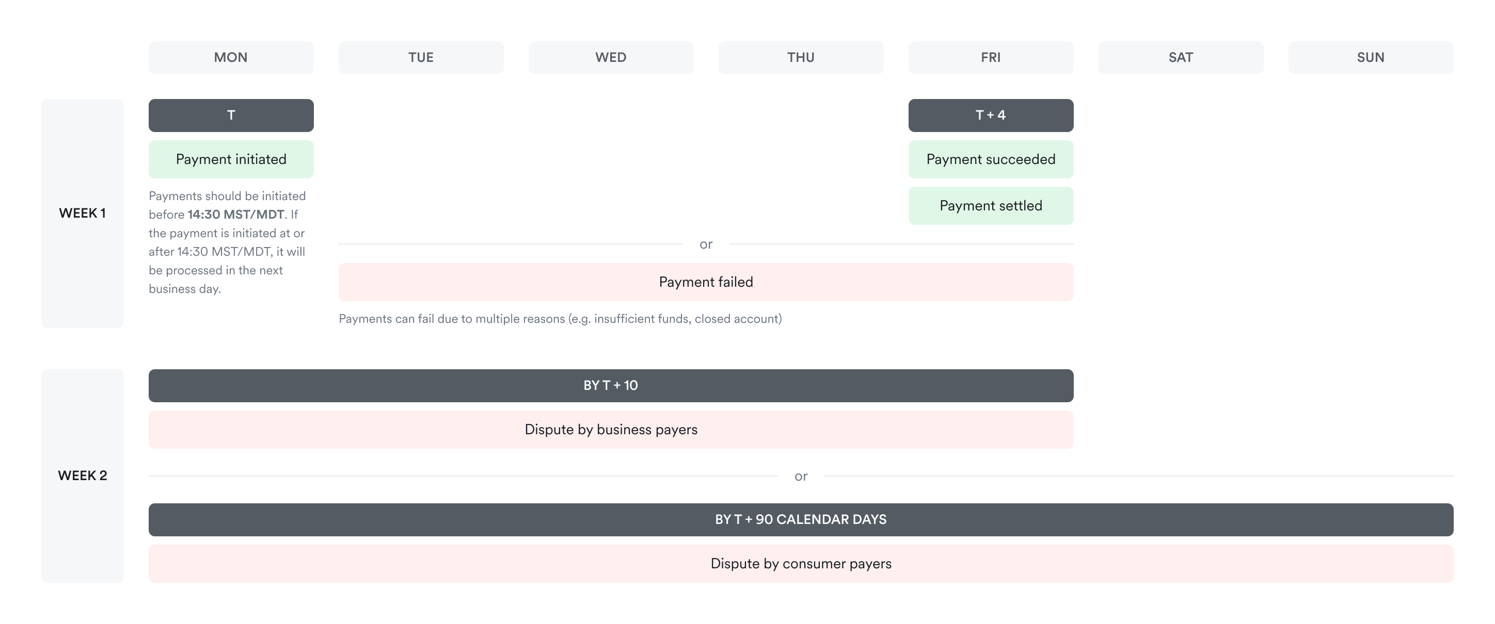
Task: Select Dispute by business payers bar
Action: point(611,430)
